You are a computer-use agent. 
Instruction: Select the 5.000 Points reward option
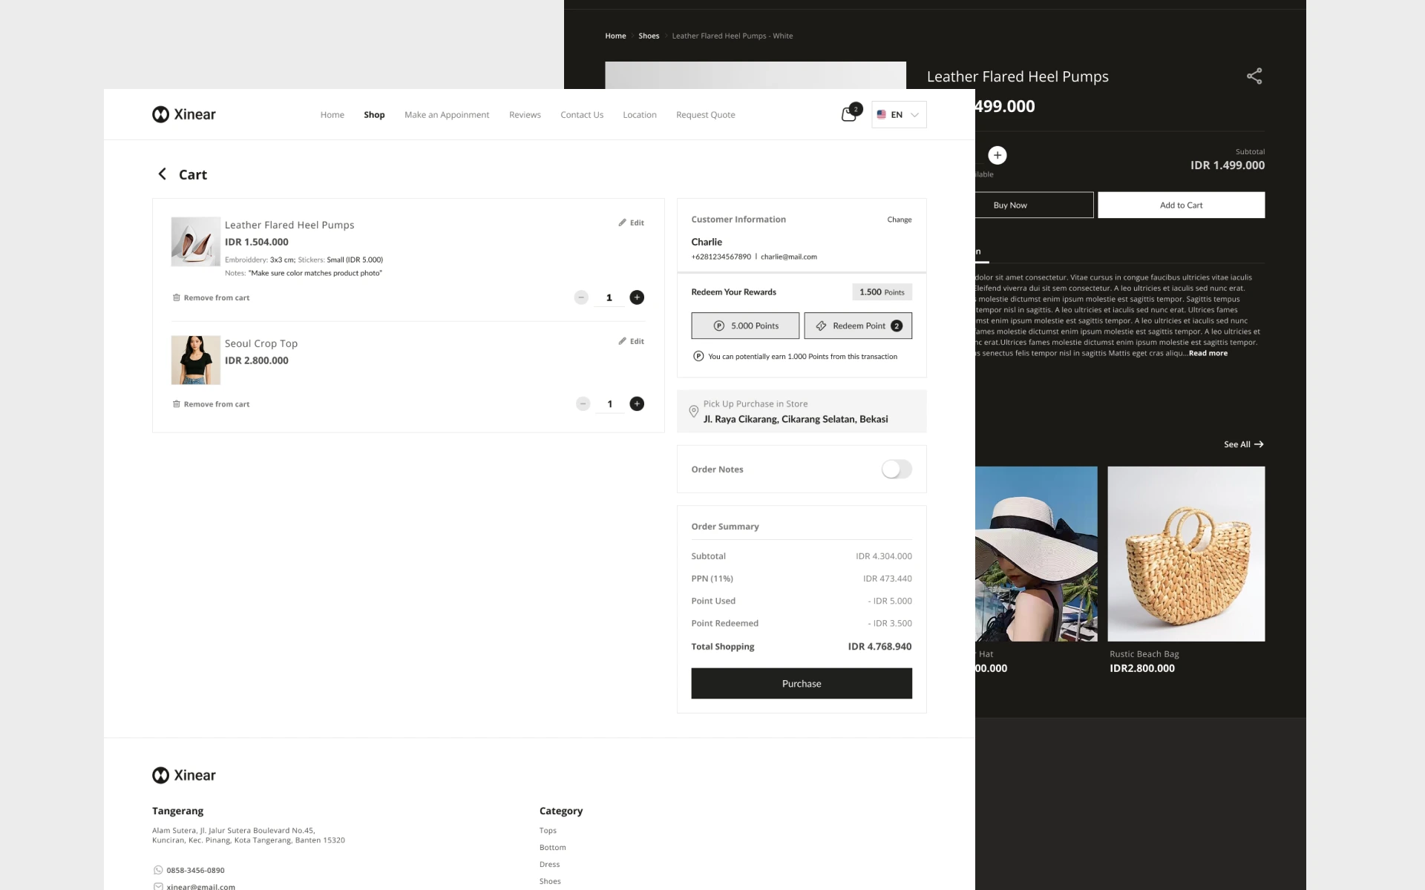click(745, 326)
